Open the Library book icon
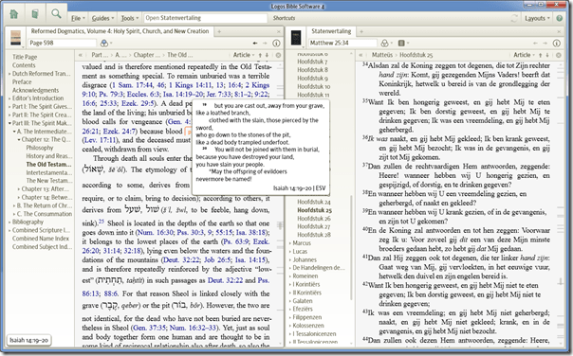Viewport: 573px width, 356px height. pos(35,14)
